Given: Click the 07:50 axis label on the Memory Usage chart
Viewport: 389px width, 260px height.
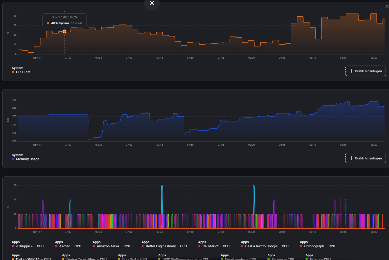Looking at the screenshot, I should click(190, 145).
